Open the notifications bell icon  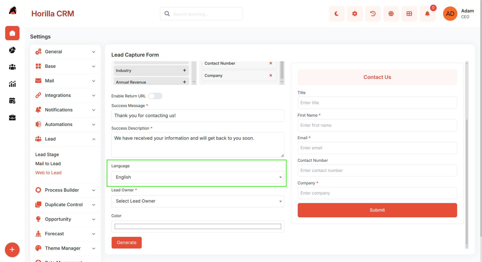(x=427, y=14)
